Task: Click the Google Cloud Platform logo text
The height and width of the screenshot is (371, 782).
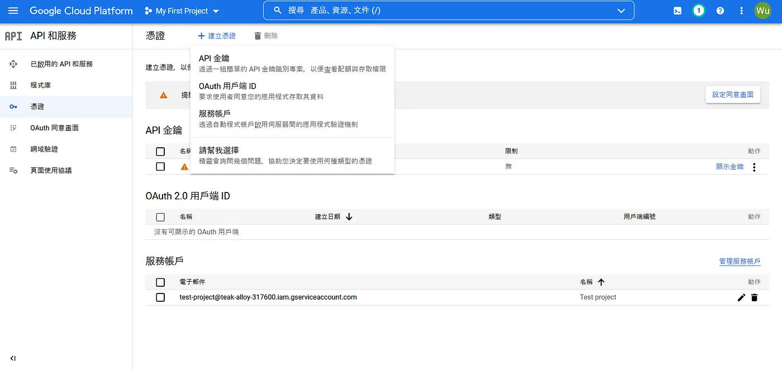Action: click(x=81, y=11)
